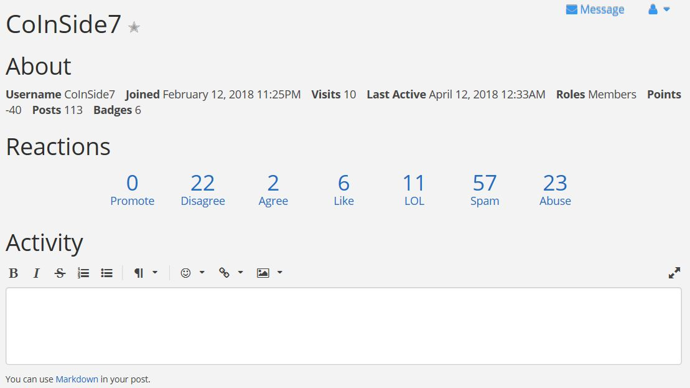Image resolution: width=690 pixels, height=388 pixels.
Task: Open the user profile options dropdown
Action: tap(659, 9)
